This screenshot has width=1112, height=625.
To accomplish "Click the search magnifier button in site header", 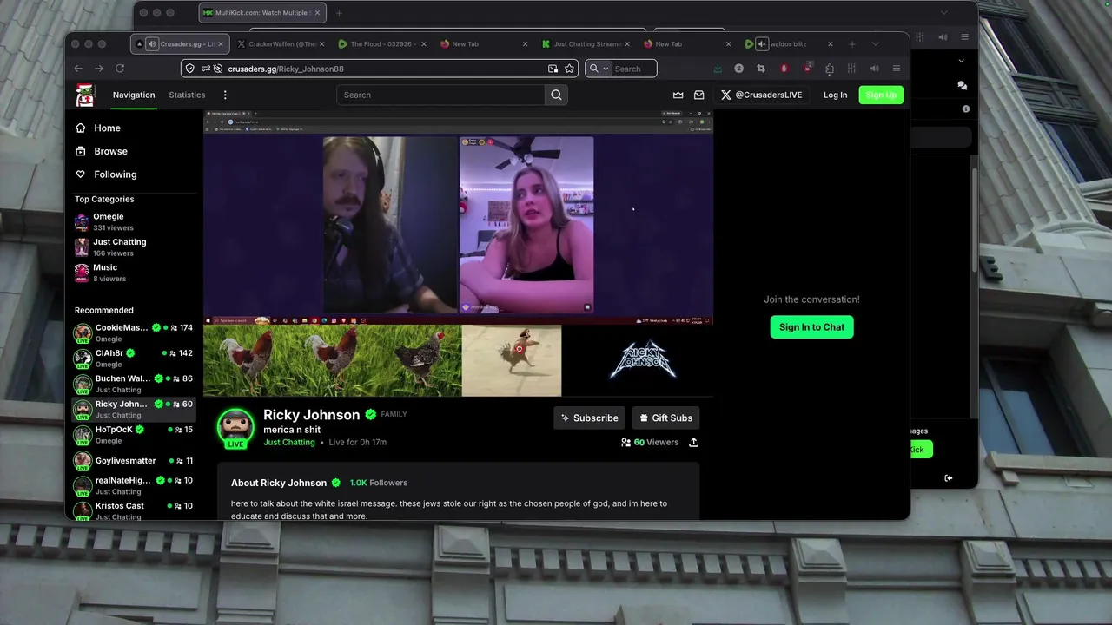I will point(556,95).
